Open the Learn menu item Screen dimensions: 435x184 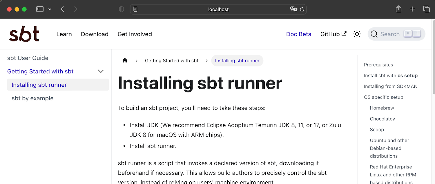64,34
